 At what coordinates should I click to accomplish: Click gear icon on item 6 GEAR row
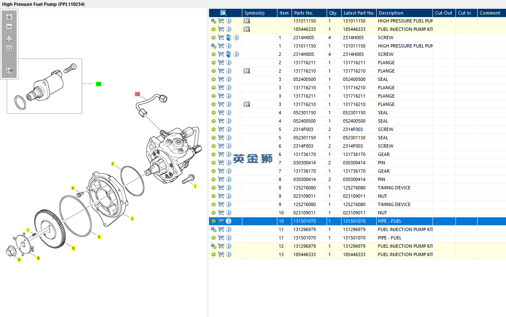click(x=214, y=154)
